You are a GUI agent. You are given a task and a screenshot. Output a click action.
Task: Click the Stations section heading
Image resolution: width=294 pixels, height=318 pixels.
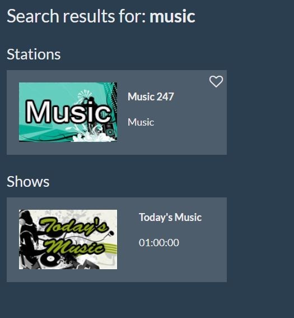coord(34,54)
